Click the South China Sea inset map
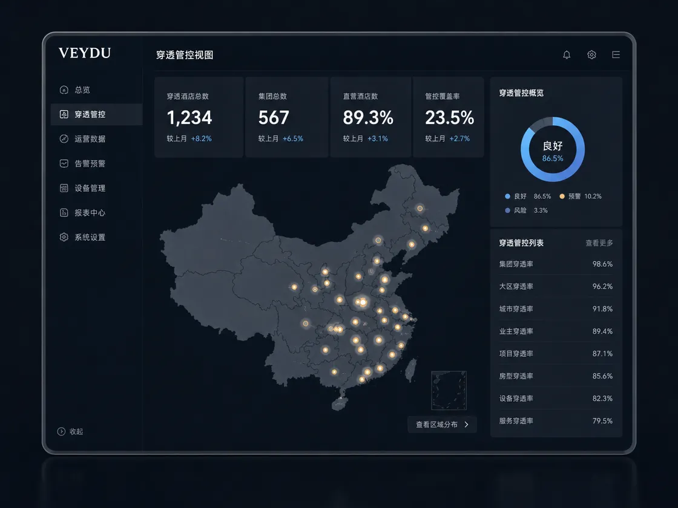The width and height of the screenshot is (678, 508). (449, 391)
